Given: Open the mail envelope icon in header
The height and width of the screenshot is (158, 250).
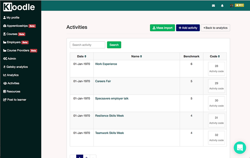Looking at the screenshot, I should tap(213, 6).
